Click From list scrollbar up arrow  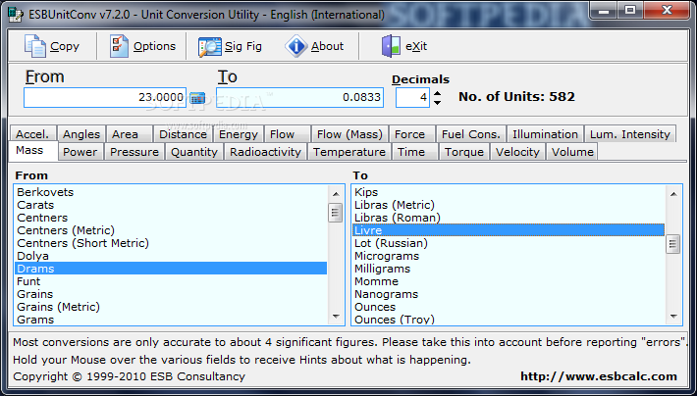click(x=336, y=194)
